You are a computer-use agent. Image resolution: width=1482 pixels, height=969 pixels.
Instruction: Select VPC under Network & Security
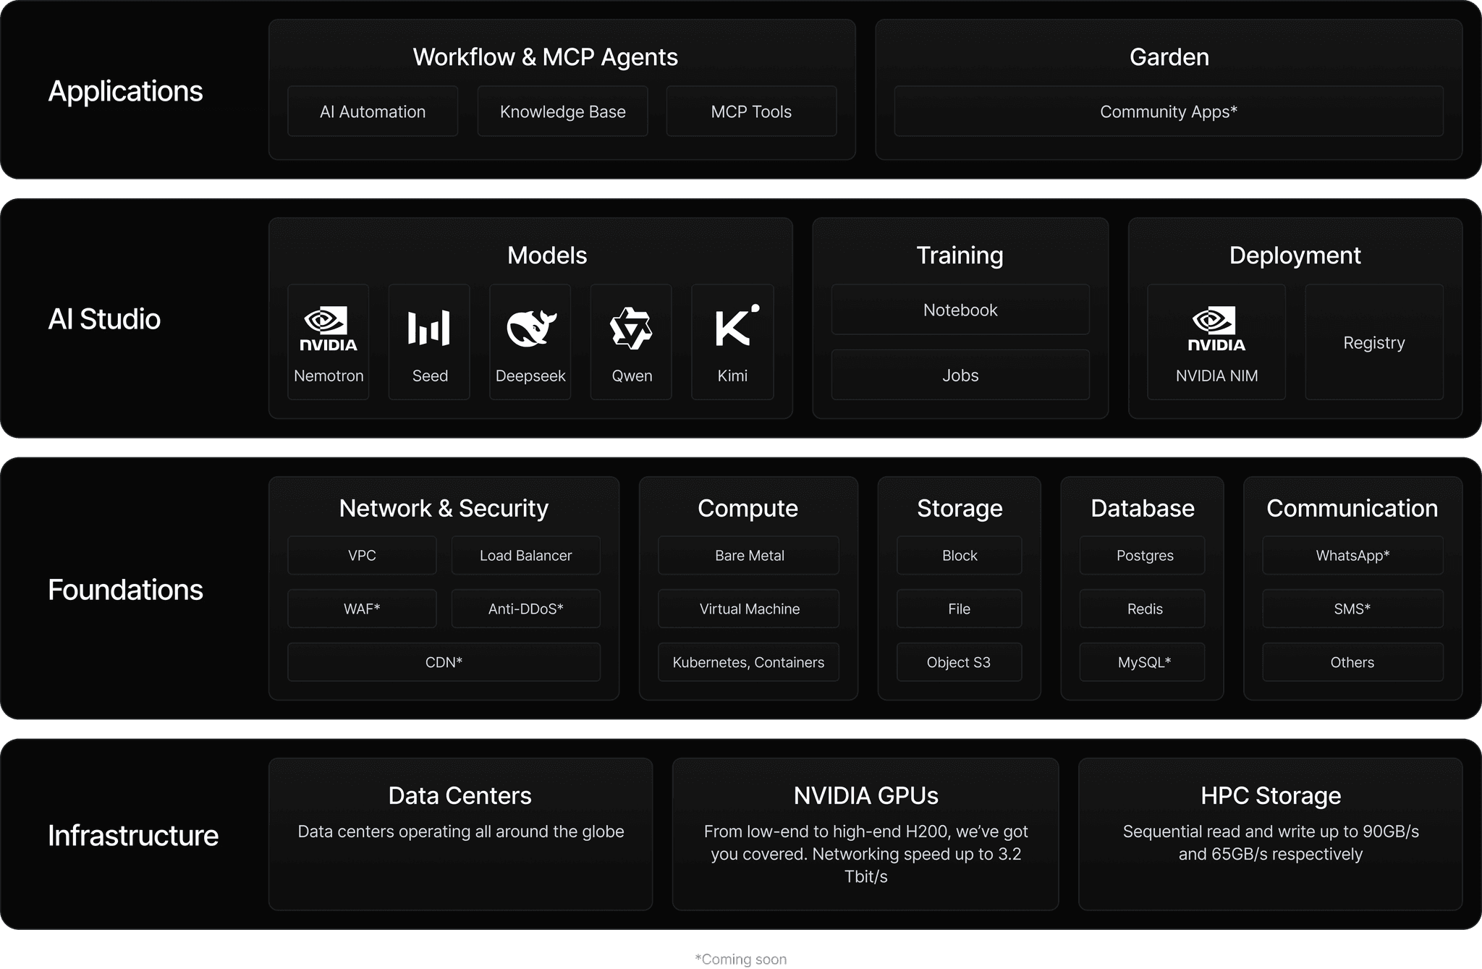click(362, 555)
